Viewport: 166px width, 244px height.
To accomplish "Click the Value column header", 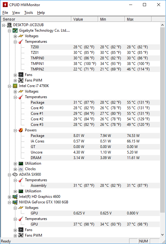I will pos(85,19).
